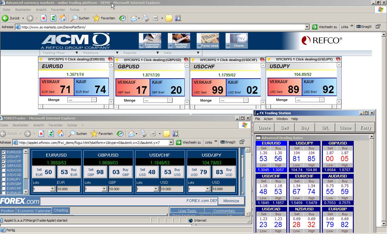Click the Forex news icon
The width and height of the screenshot is (387, 234).
point(208,41)
